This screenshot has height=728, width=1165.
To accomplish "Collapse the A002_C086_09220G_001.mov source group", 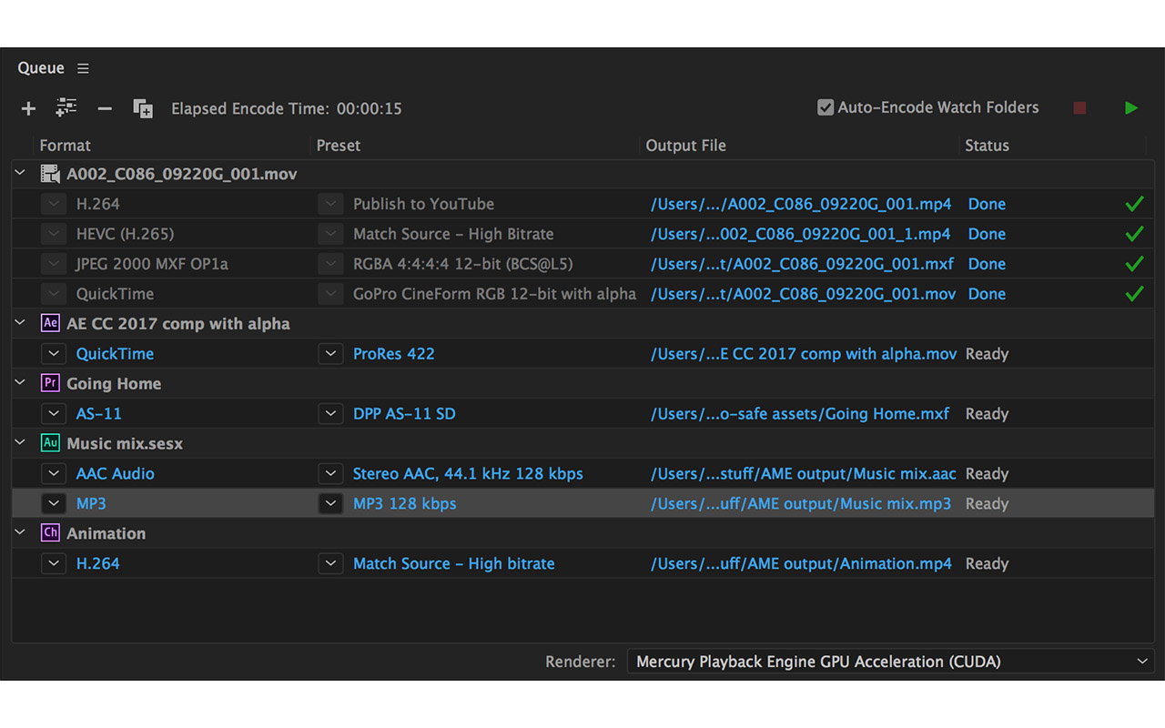I will pyautogui.click(x=21, y=173).
